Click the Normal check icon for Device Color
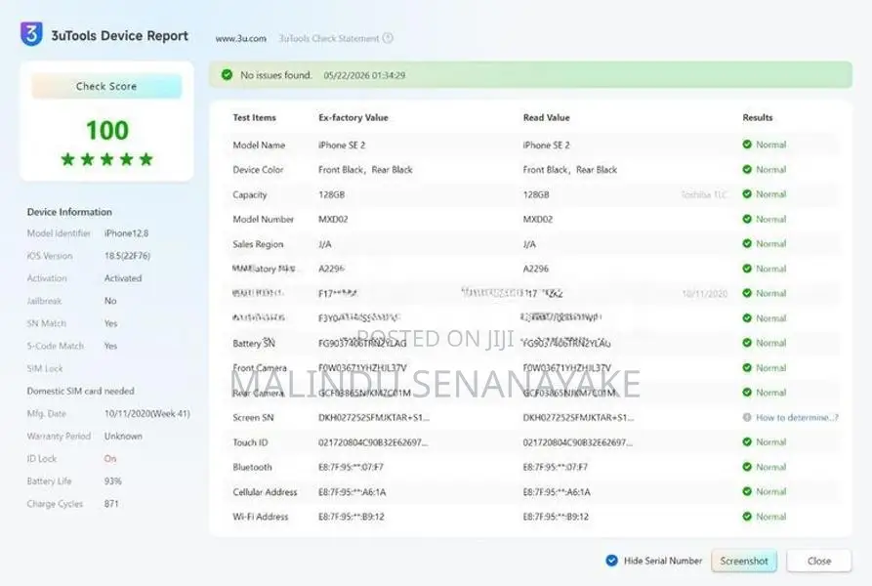Viewport: 872px width, 586px height. [x=747, y=170]
